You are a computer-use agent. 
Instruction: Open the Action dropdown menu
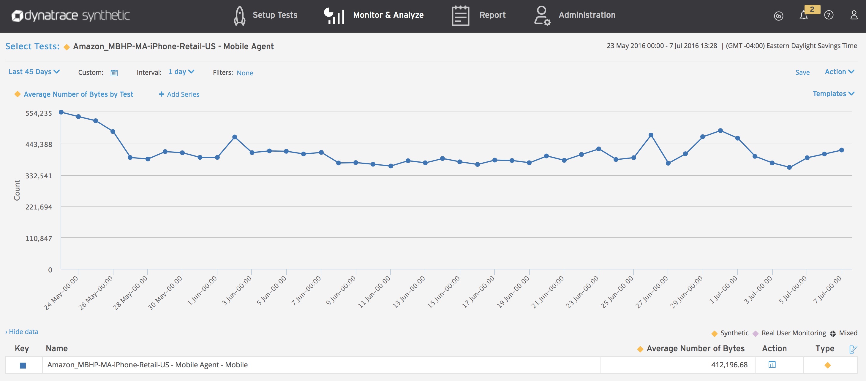click(840, 72)
